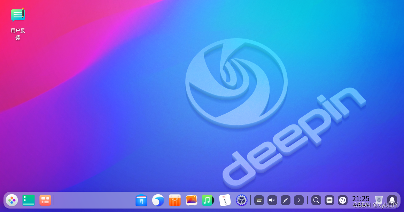Open the orange App Store bag icon
This screenshot has height=212, width=404.
coord(175,200)
